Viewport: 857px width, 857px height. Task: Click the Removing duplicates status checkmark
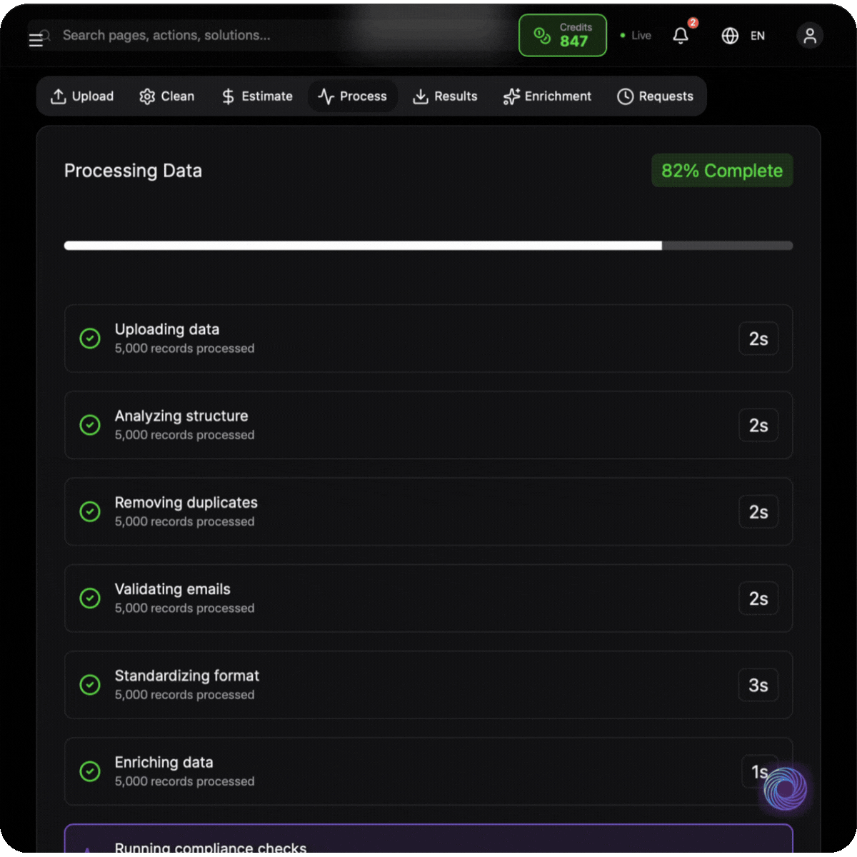[90, 511]
